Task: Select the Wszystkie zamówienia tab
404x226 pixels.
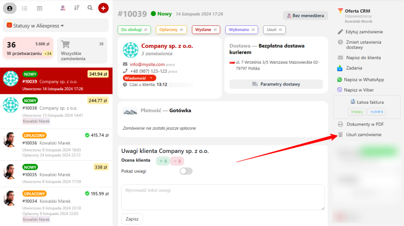Action: (x=82, y=50)
